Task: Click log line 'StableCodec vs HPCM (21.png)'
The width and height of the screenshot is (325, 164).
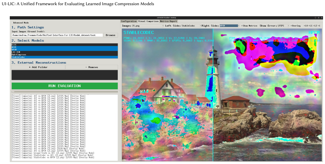Action: pyautogui.click(x=53, y=158)
